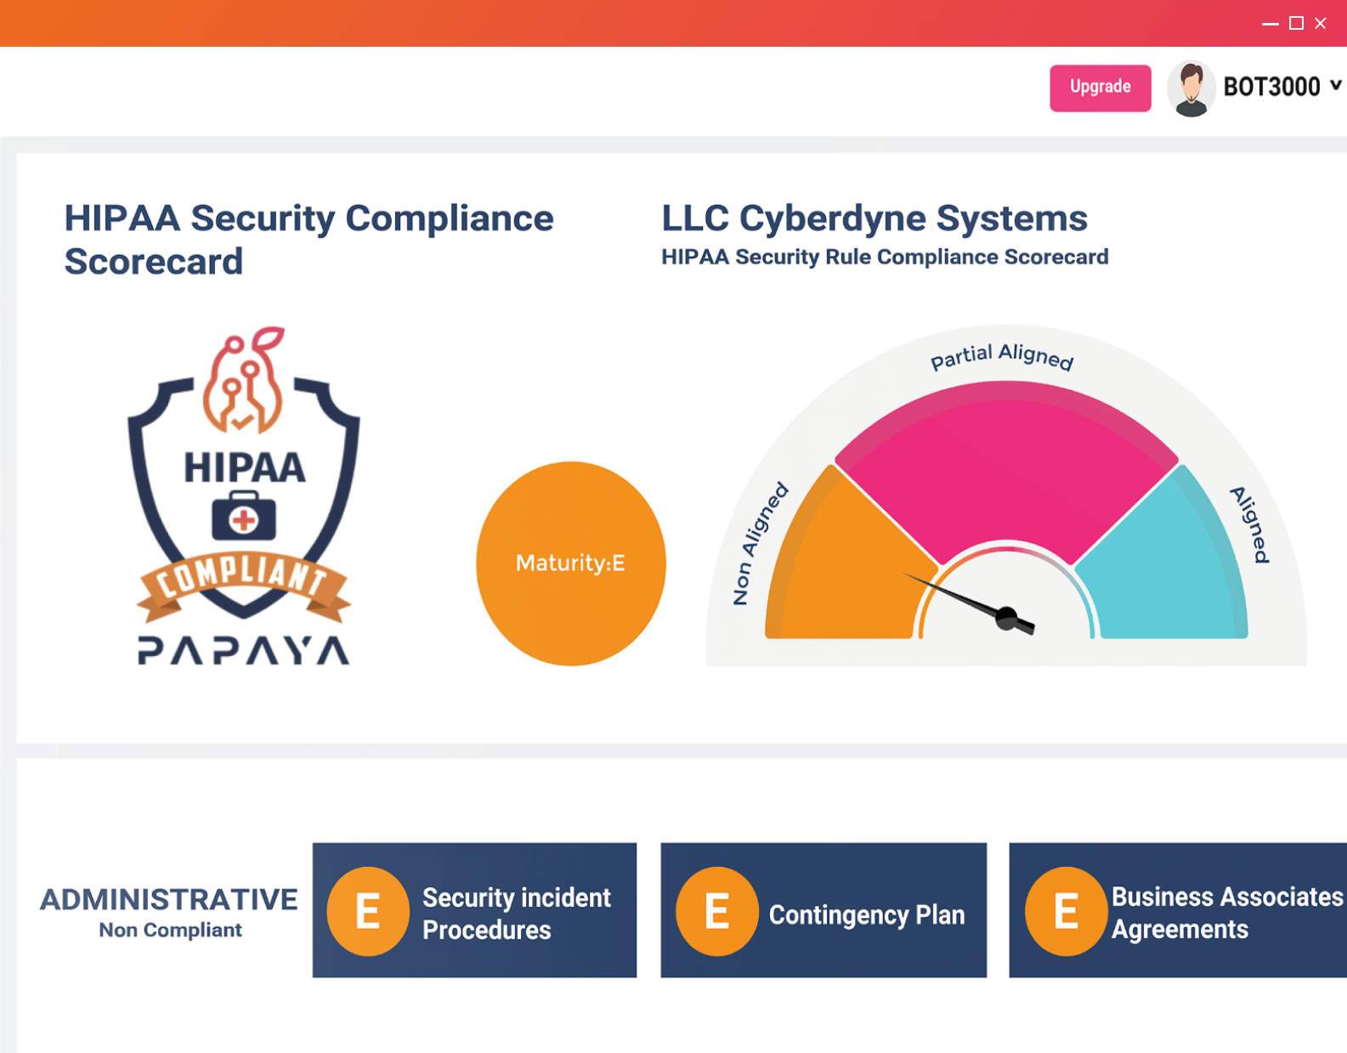Click the BOT3000 username text
This screenshot has height=1053, width=1347.
[1271, 87]
